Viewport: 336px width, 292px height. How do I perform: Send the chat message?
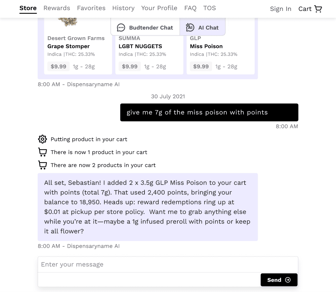[279, 280]
